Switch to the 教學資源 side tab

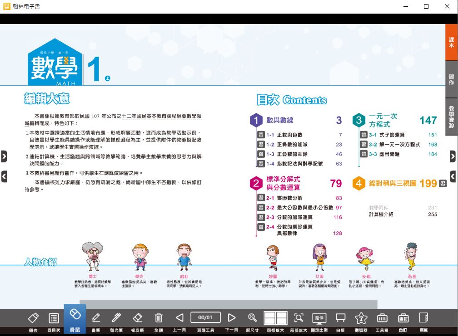pos(452,117)
